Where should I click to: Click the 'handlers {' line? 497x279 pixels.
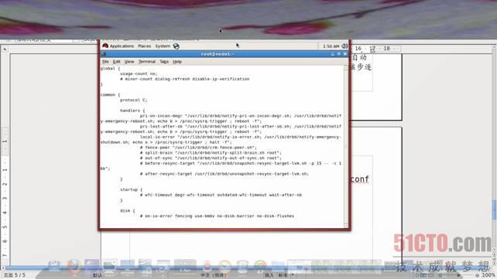point(132,111)
